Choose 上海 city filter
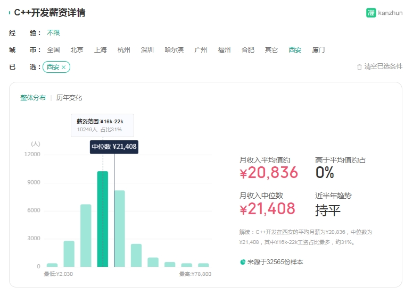The image size is (413, 296). (x=101, y=50)
